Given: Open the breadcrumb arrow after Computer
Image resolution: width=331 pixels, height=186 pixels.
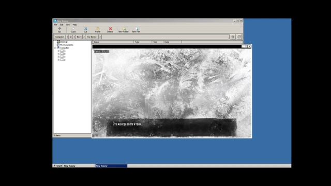Looking at the screenshot, I should (x=67, y=37).
